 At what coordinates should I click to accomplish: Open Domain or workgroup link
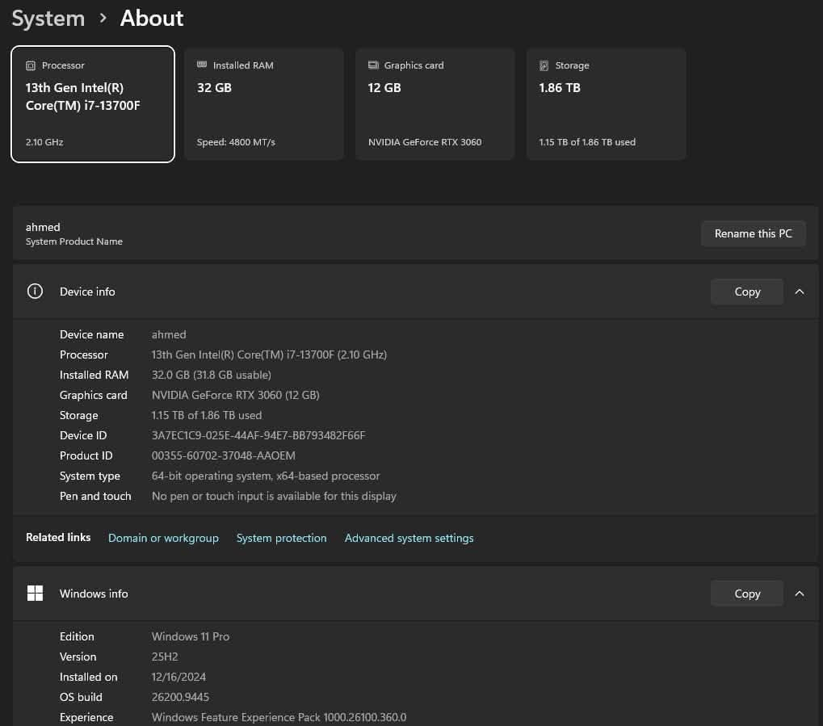point(163,538)
